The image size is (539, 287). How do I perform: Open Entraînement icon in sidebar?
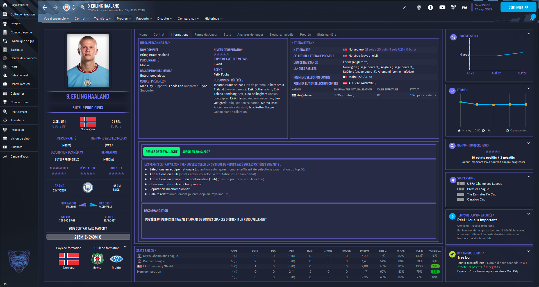5,75
